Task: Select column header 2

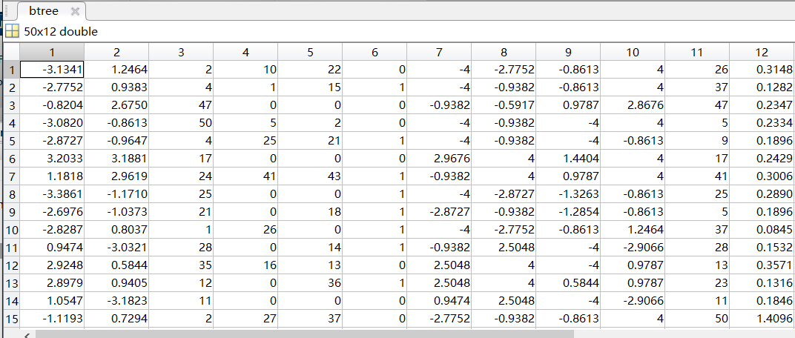Action: 116,52
